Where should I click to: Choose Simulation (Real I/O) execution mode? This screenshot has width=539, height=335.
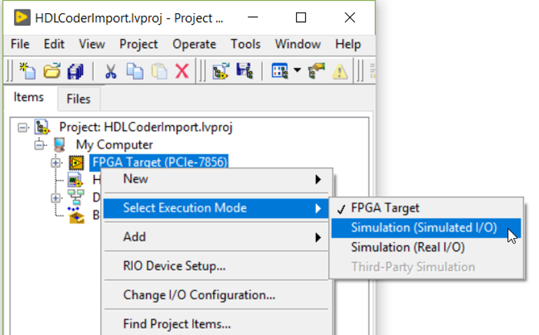coord(408,247)
